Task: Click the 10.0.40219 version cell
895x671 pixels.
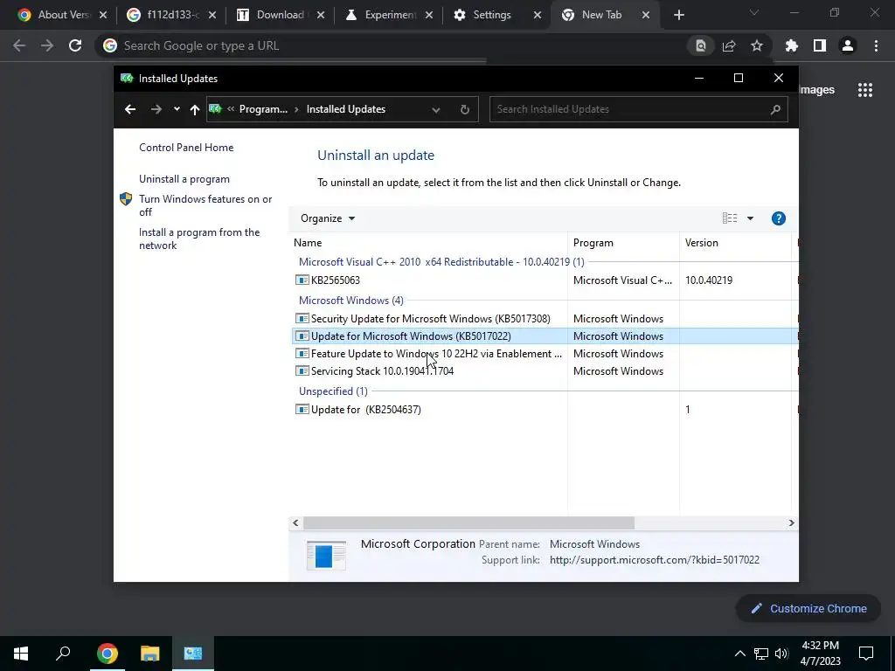Action: (x=708, y=280)
